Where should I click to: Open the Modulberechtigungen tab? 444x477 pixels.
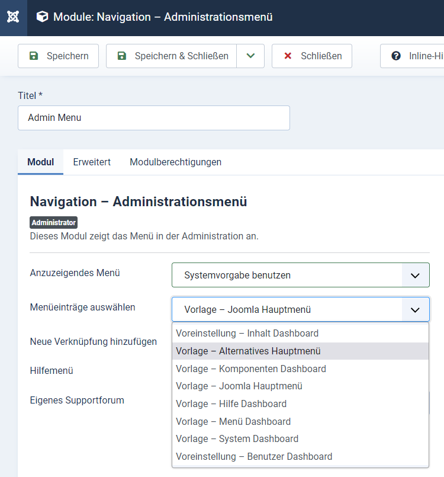[176, 162]
